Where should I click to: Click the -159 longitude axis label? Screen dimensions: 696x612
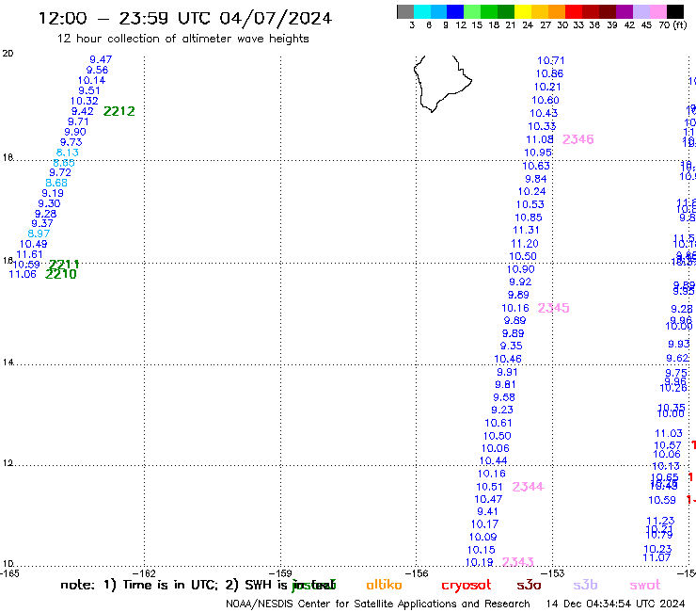click(x=280, y=573)
